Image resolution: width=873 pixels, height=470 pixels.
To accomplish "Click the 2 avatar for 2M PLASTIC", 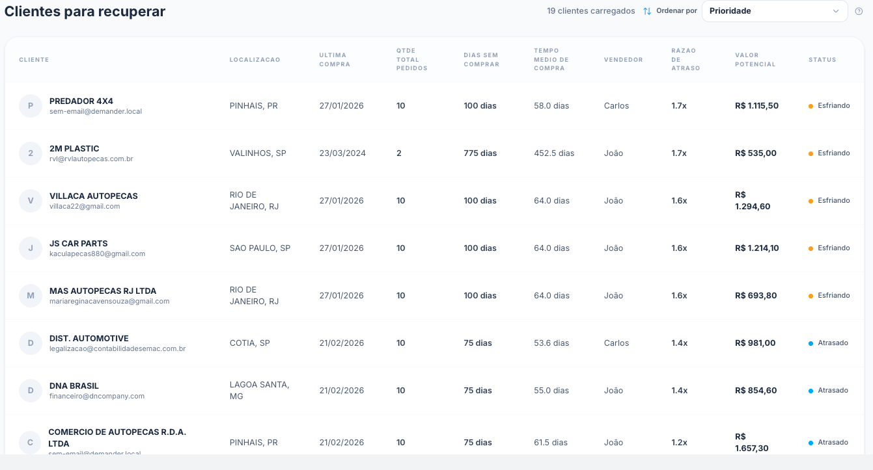I will pos(31,153).
